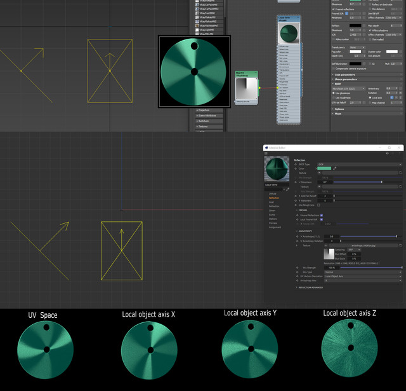This screenshot has width=406, height=391.
Task: Click the keyframe dot beside Fresnel Reflections
Action: point(298,215)
